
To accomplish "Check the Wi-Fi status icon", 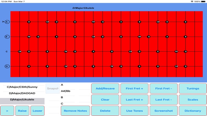I will 192,1.
